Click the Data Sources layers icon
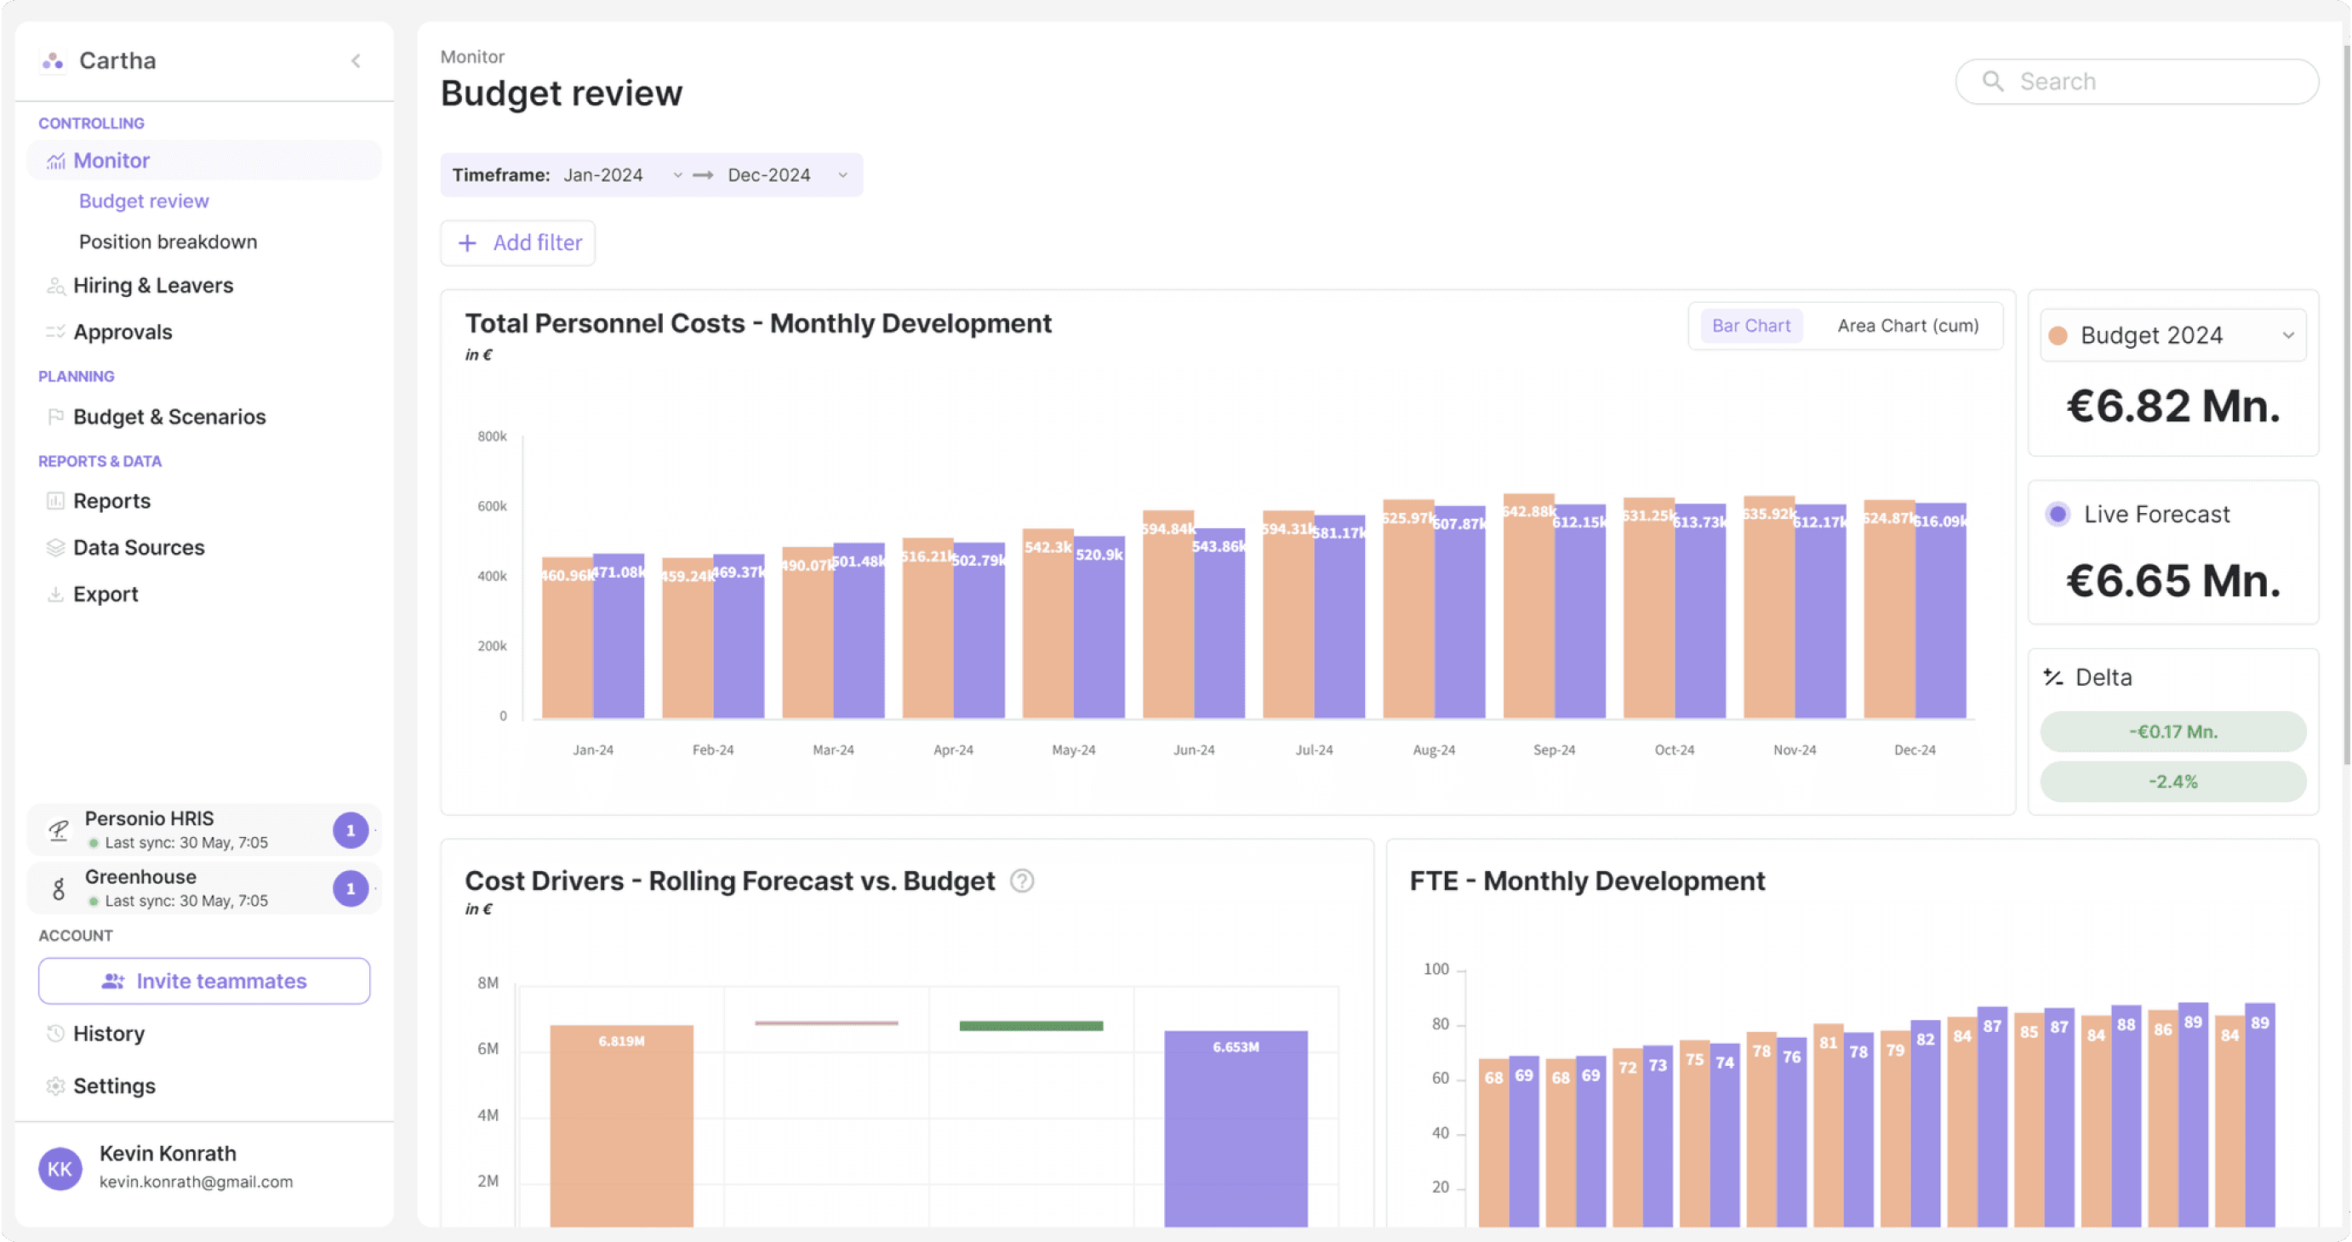This screenshot has width=2352, height=1242. pyautogui.click(x=55, y=548)
